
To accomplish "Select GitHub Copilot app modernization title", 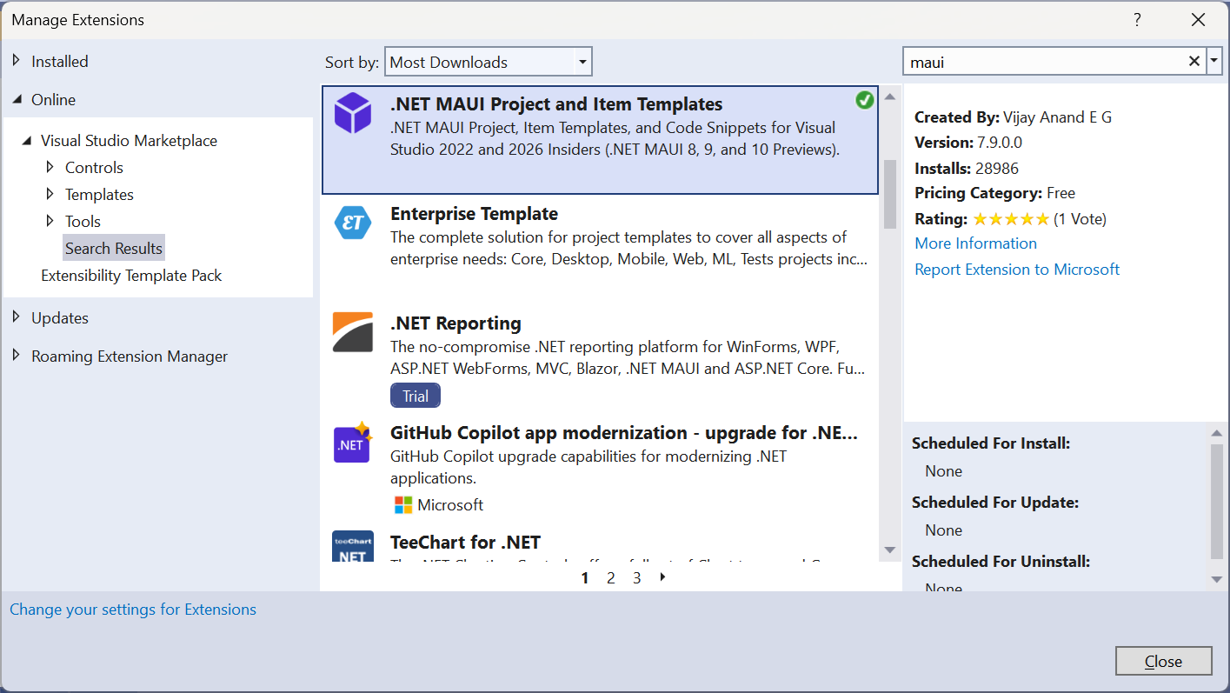I will pyautogui.click(x=624, y=433).
